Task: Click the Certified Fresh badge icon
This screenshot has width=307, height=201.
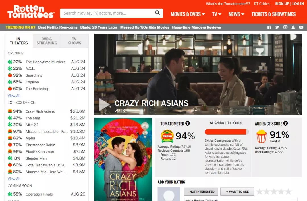Action: click(167, 136)
